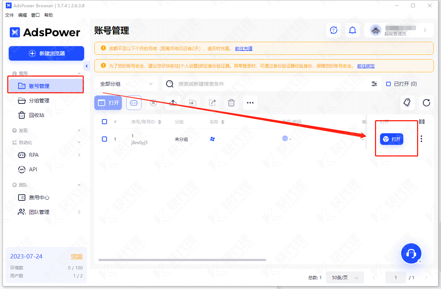Open the notification bell
This screenshot has height=289, width=441.
coord(352,30)
